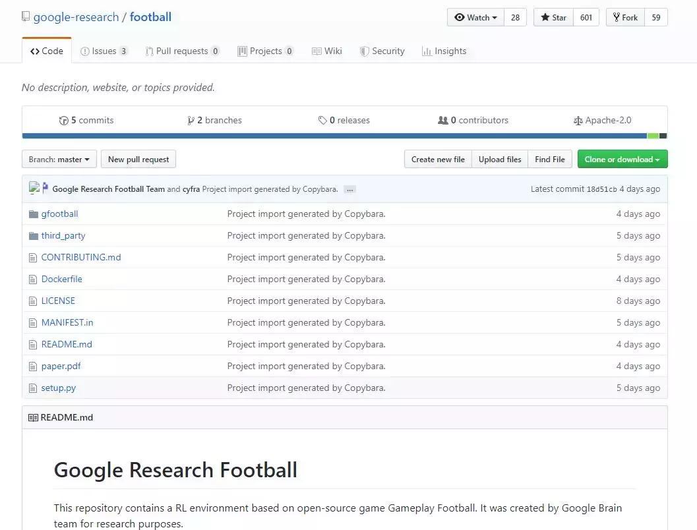Open the gfootball folder icon

click(x=33, y=214)
